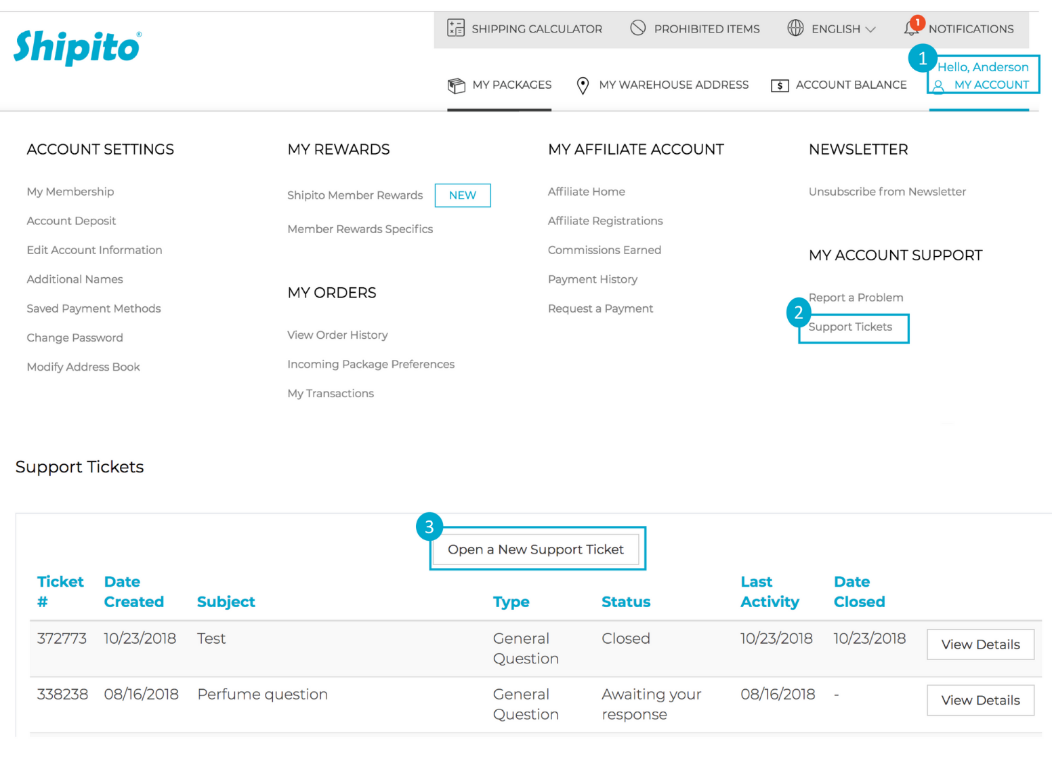Open Affiliate Home link
The image size is (1052, 761).
click(x=587, y=192)
